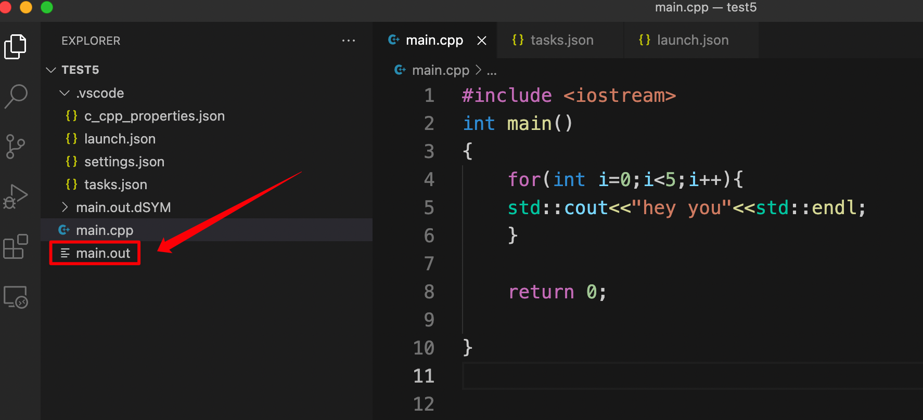
Task: Open the Extensions view
Action: tap(16, 246)
